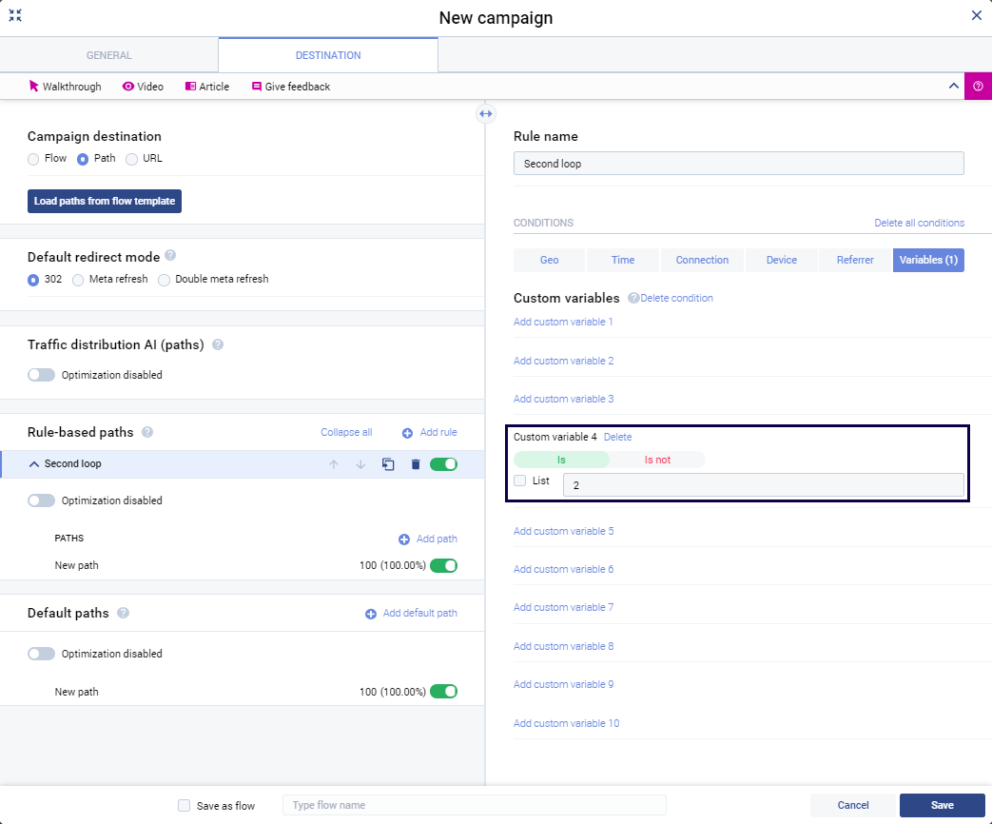This screenshot has width=992, height=824.
Task: Click the panel resize double-arrow handle
Action: tap(485, 114)
